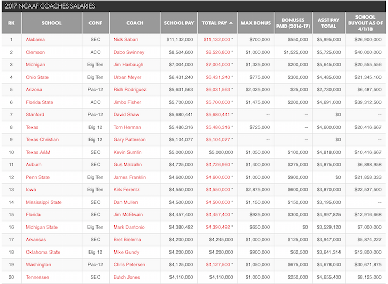
Task: Open the Auburn school link
Action: (x=34, y=164)
